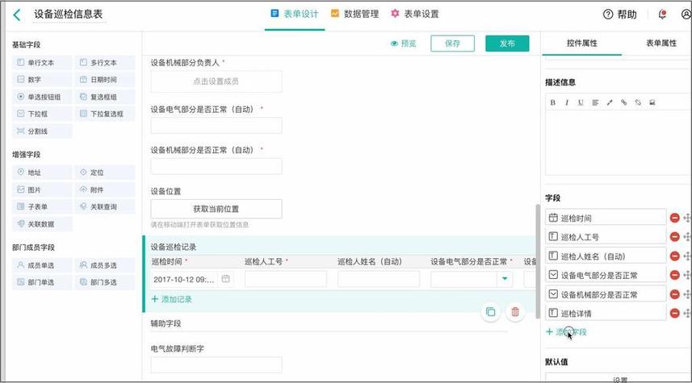
Task: Add 日期时间 field widget
Action: point(105,80)
